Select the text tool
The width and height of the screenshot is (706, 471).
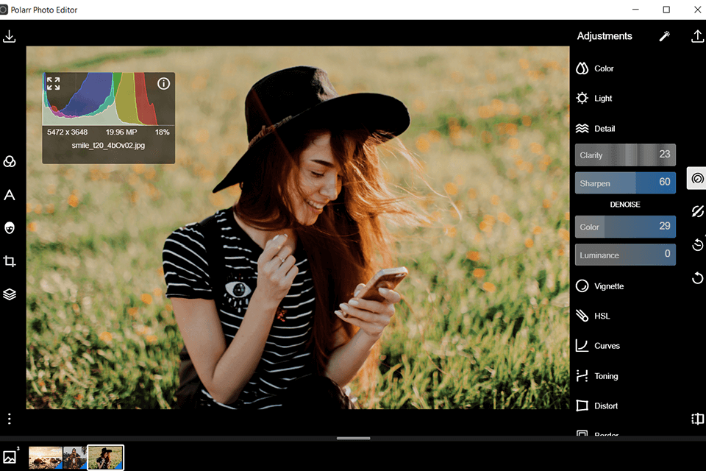[10, 195]
